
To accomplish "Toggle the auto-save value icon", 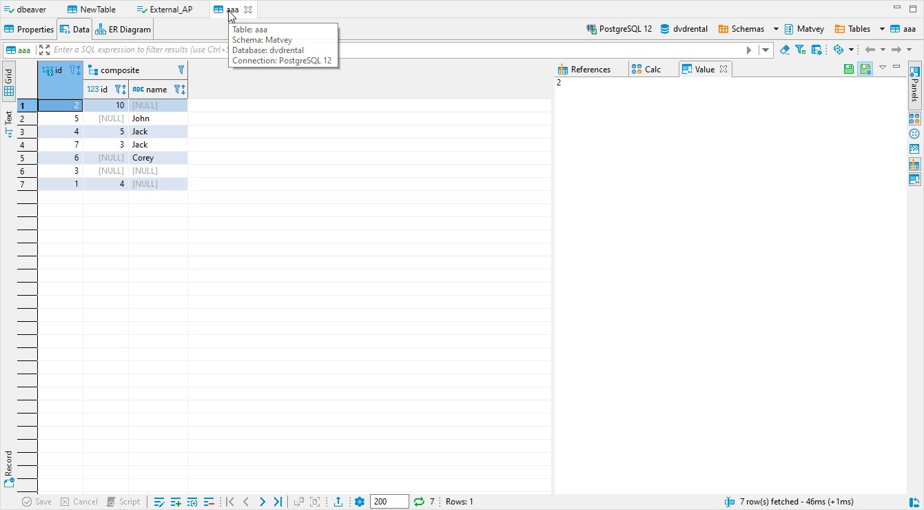I will [x=865, y=69].
